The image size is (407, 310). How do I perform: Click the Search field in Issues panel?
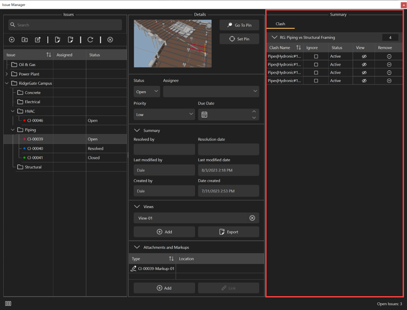(x=65, y=25)
